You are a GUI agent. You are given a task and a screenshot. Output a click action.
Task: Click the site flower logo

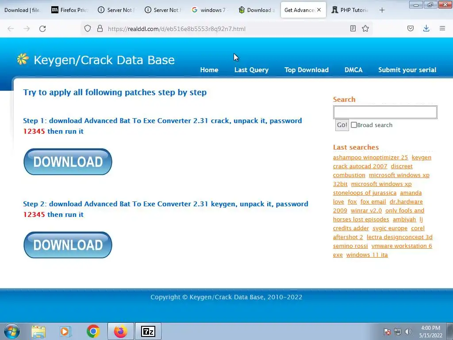point(23,59)
